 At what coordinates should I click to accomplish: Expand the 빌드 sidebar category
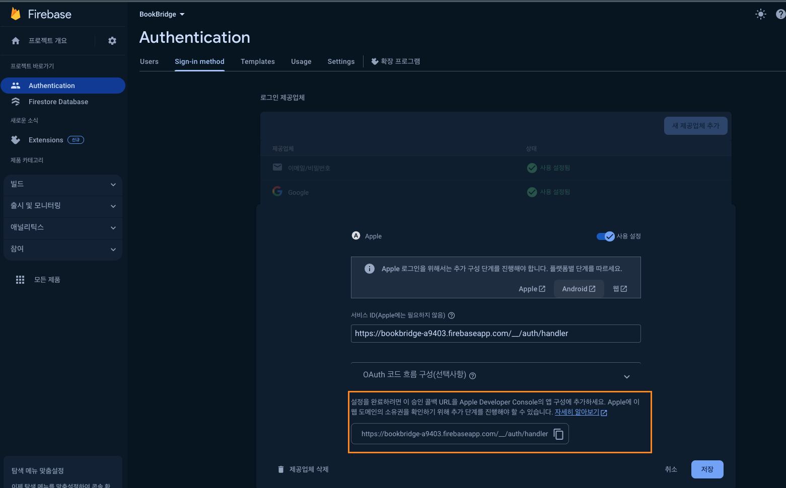pyautogui.click(x=63, y=185)
